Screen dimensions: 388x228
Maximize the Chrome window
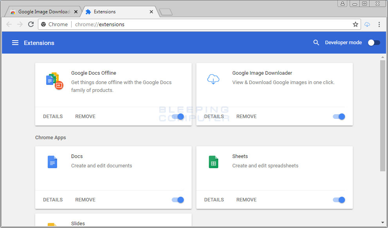tap(364, 4)
